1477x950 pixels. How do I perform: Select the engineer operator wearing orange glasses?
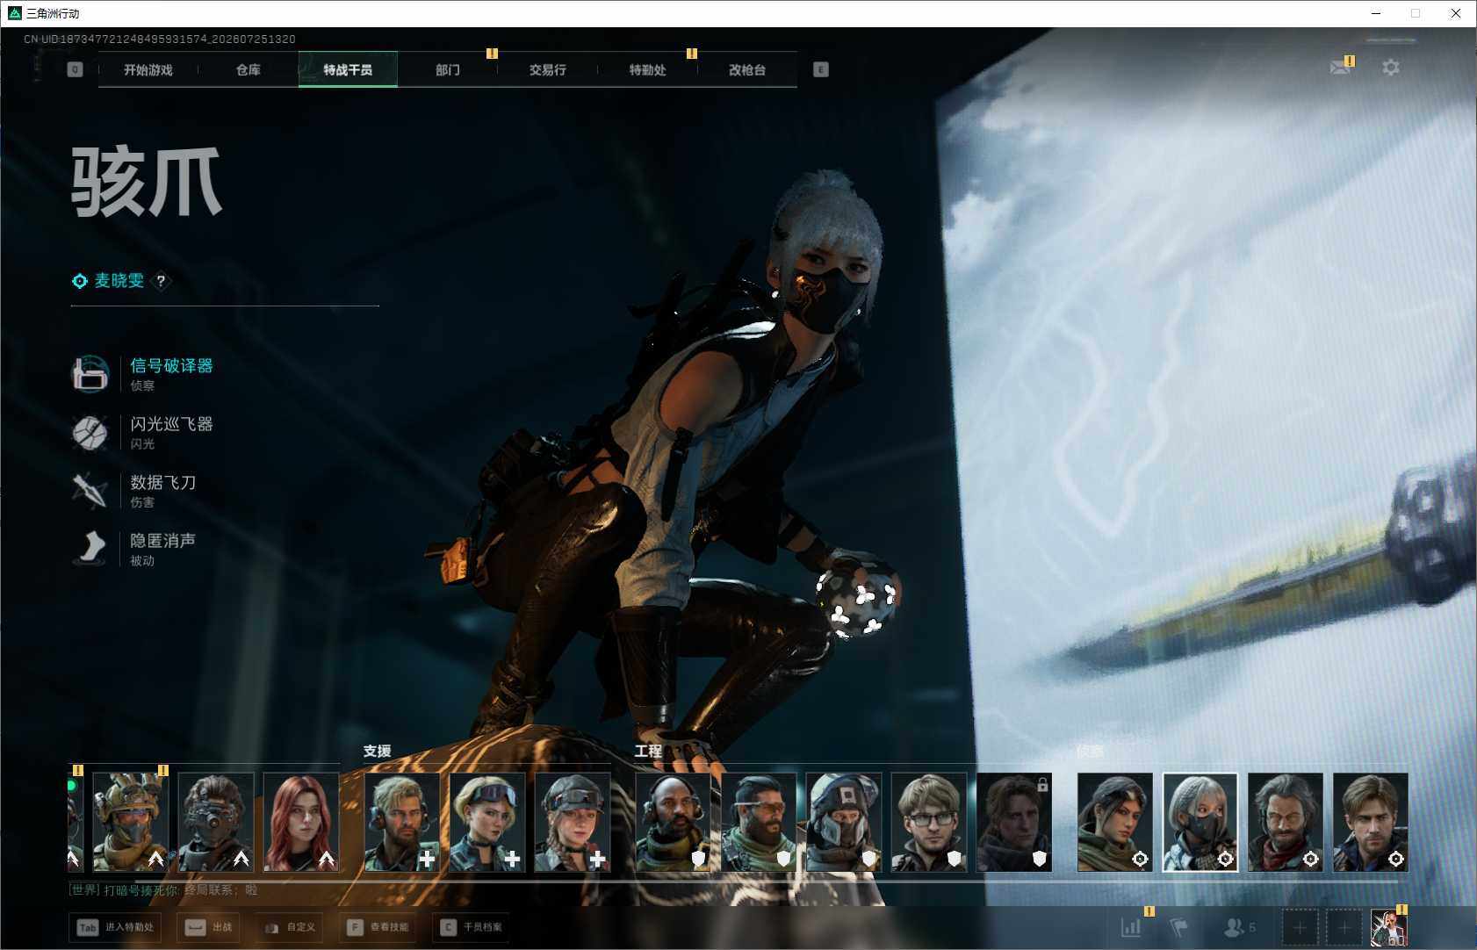[x=759, y=822]
